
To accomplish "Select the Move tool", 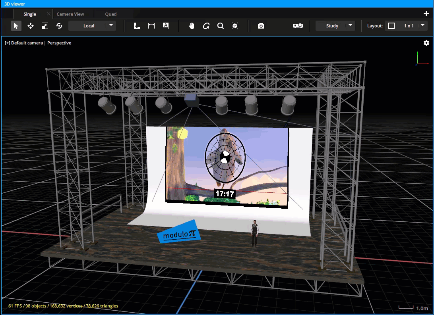I will [30, 25].
